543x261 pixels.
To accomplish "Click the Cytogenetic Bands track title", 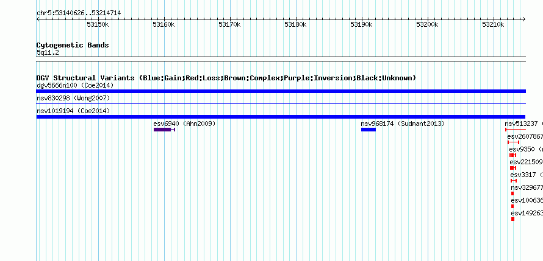I will [73, 45].
